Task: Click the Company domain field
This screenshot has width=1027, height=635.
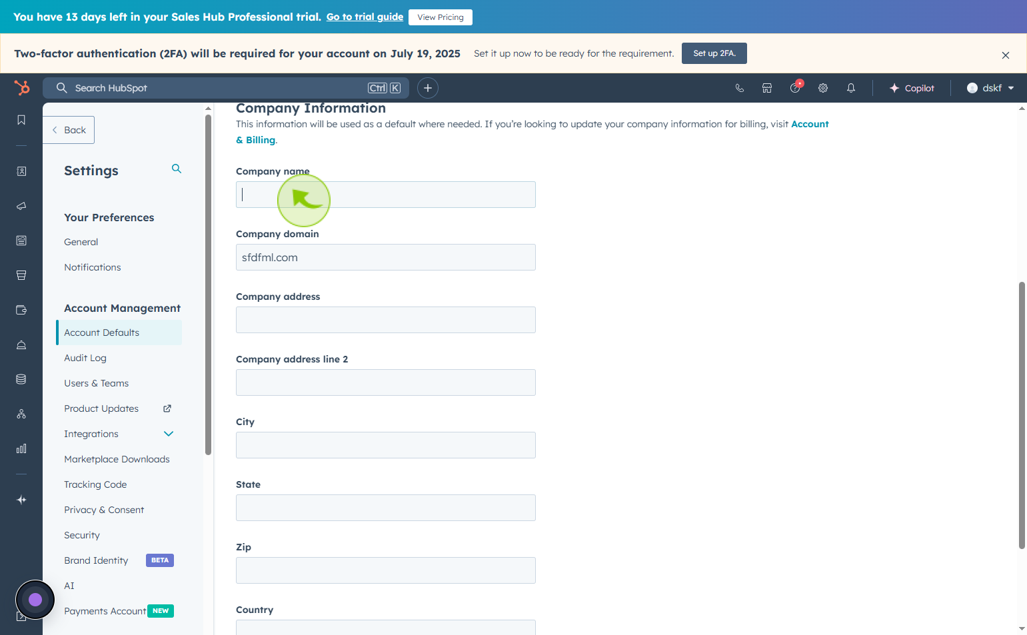Action: pyautogui.click(x=386, y=257)
